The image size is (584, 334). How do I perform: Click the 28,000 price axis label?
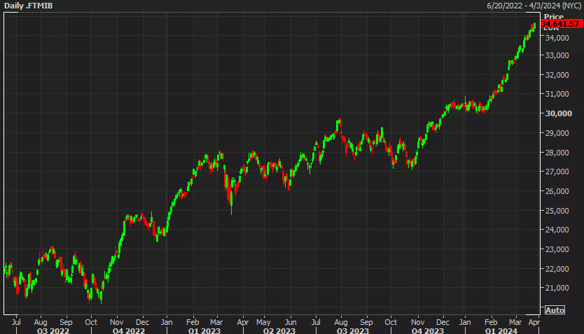pyautogui.click(x=557, y=153)
